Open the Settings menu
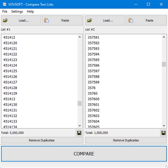This screenshot has height=168, width=168. point(17,11)
